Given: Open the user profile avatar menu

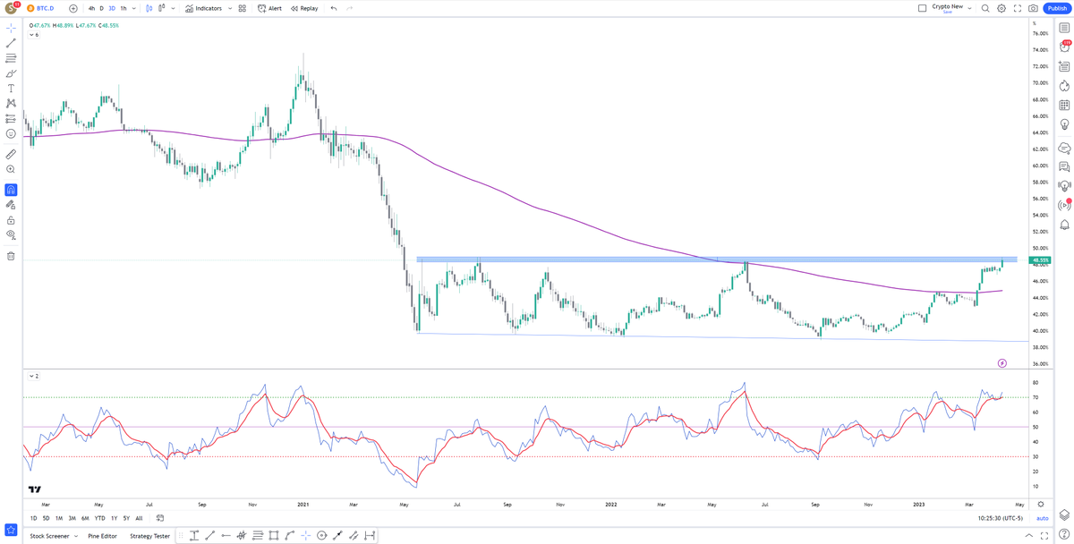Looking at the screenshot, I should [x=11, y=8].
